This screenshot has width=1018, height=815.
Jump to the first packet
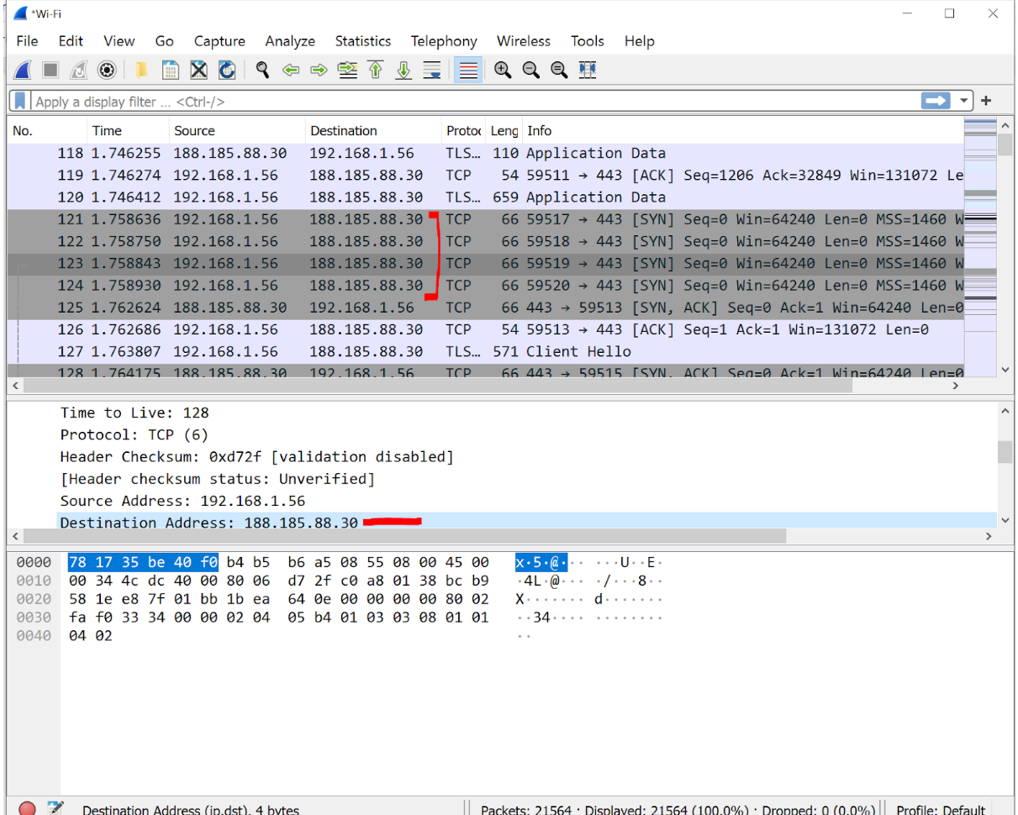point(376,71)
